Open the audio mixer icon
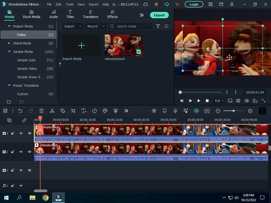Viewport: 271px width, 203px height. (x=186, y=111)
